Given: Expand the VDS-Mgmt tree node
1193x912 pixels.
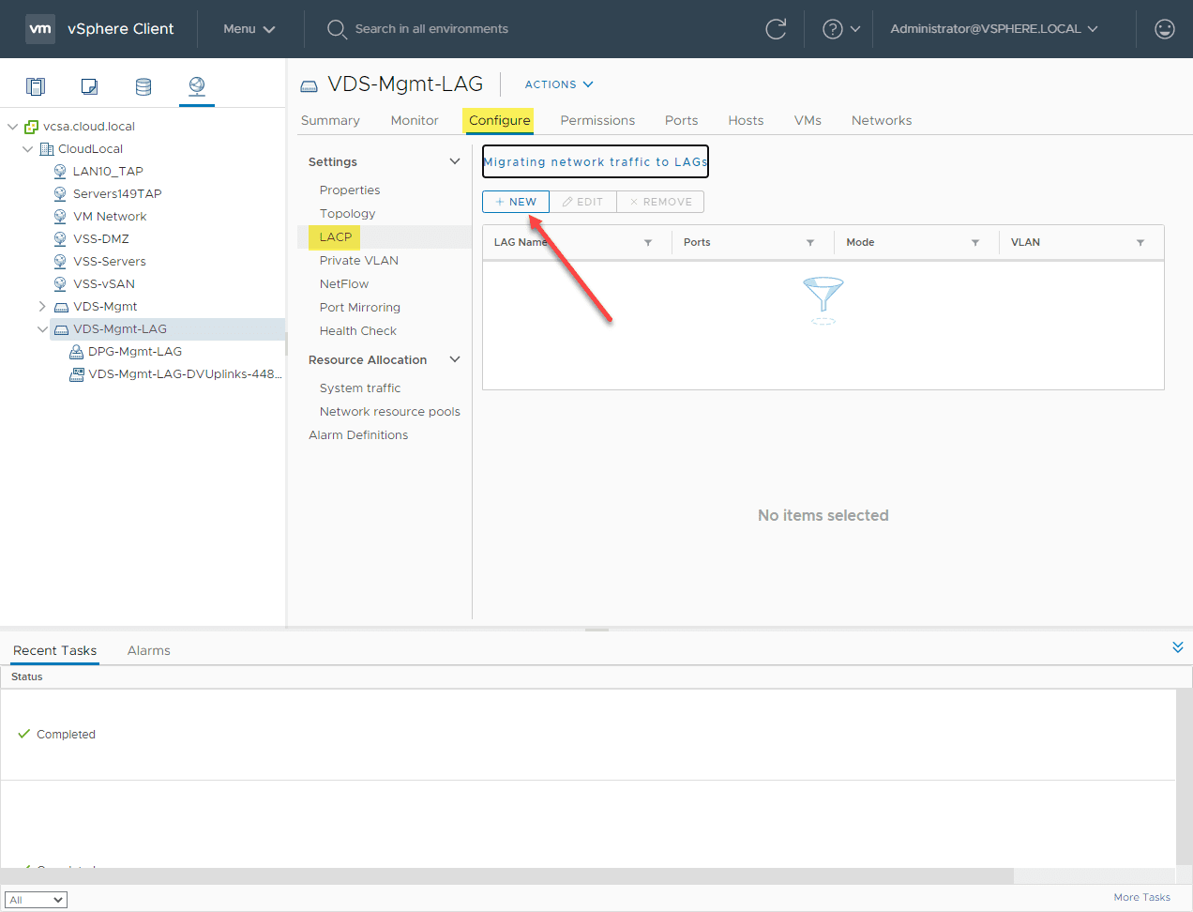Looking at the screenshot, I should [x=42, y=307].
